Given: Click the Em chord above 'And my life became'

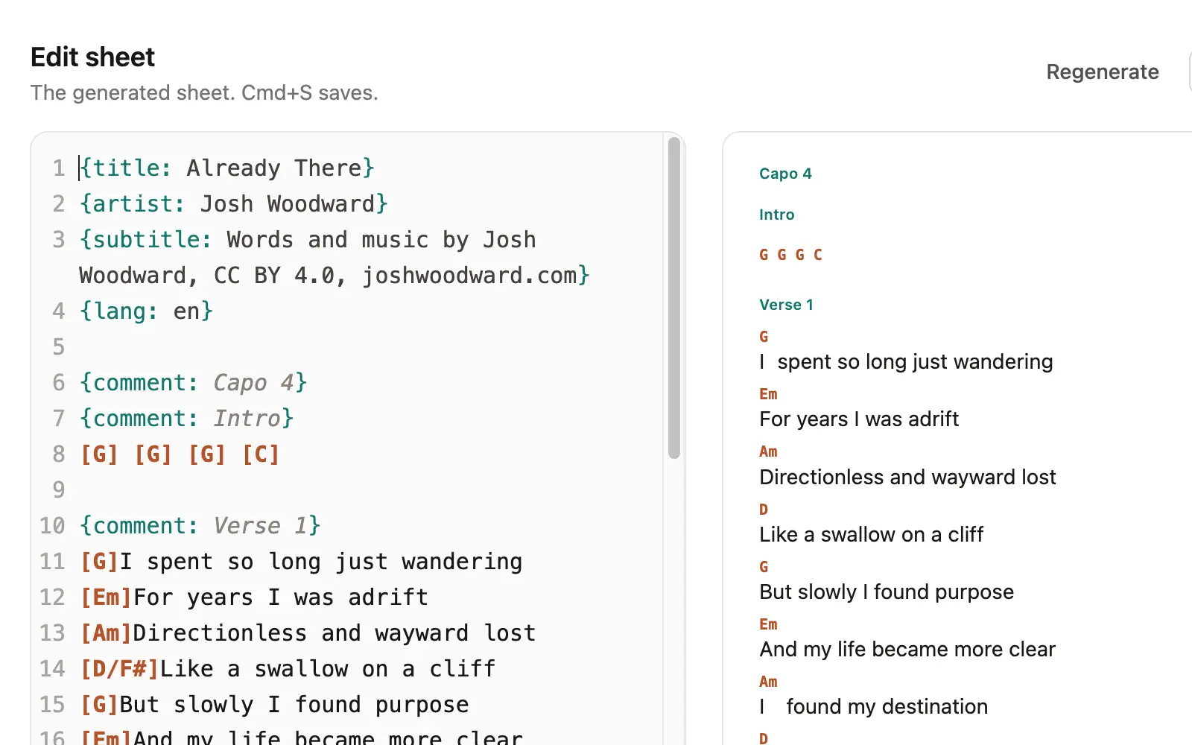Looking at the screenshot, I should point(768,624).
